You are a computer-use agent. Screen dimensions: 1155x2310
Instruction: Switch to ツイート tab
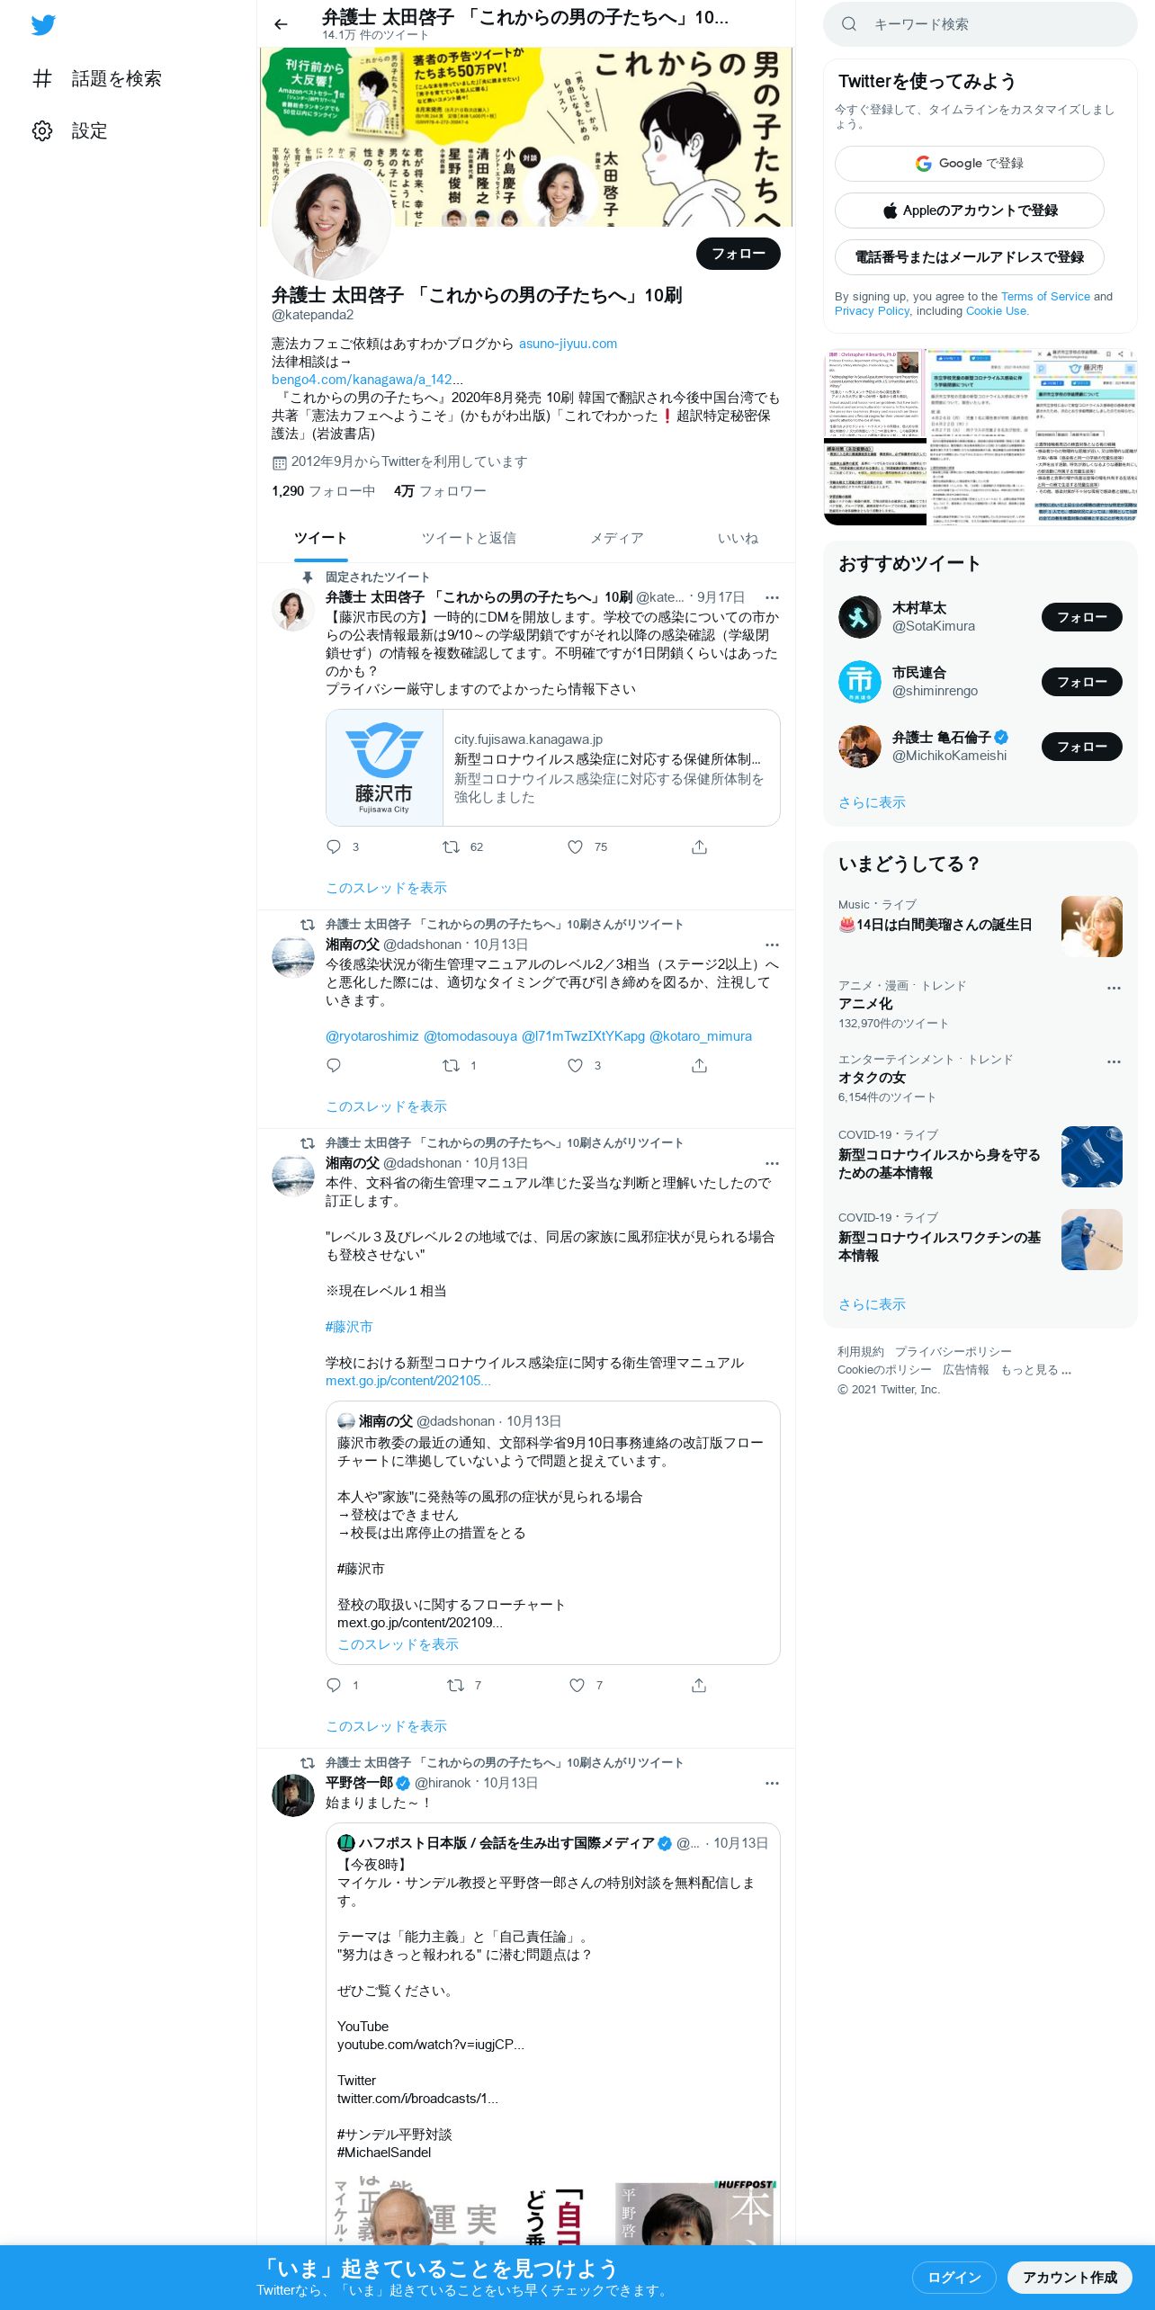[320, 538]
